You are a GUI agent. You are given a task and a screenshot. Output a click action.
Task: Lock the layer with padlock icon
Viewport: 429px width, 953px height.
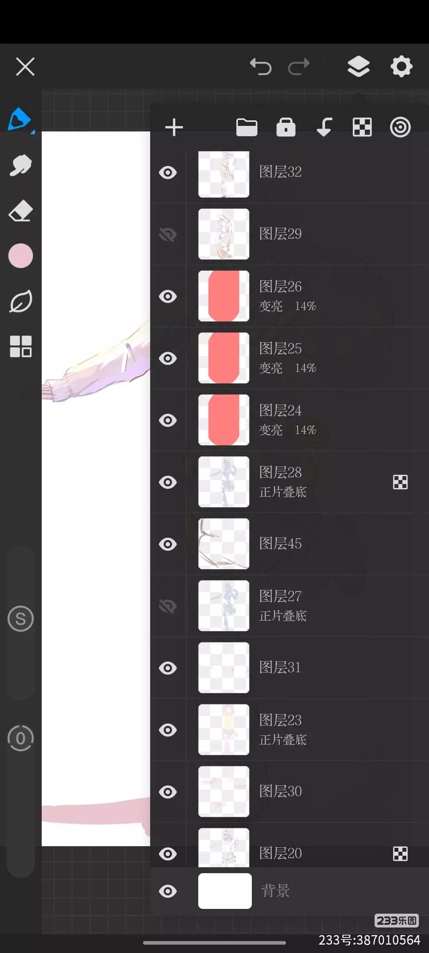click(286, 127)
